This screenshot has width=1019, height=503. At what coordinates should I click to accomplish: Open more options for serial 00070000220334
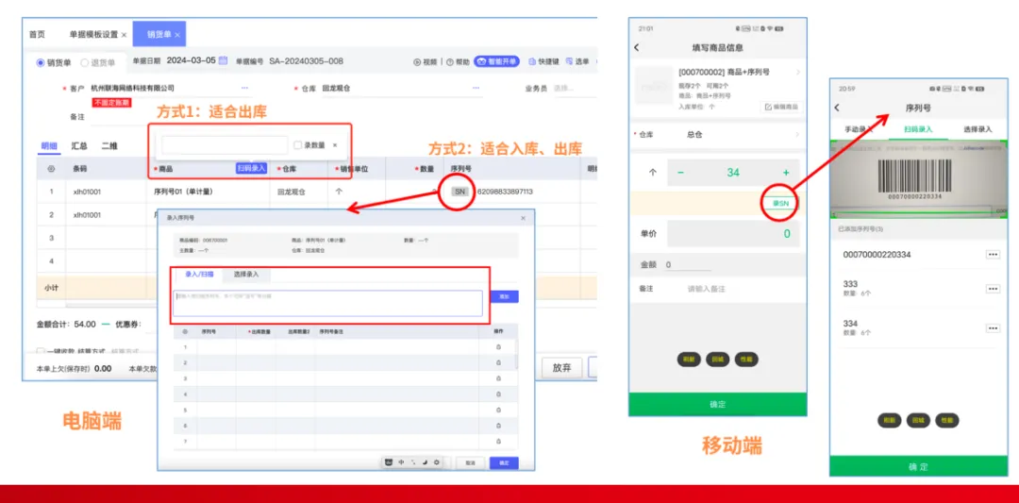(993, 255)
